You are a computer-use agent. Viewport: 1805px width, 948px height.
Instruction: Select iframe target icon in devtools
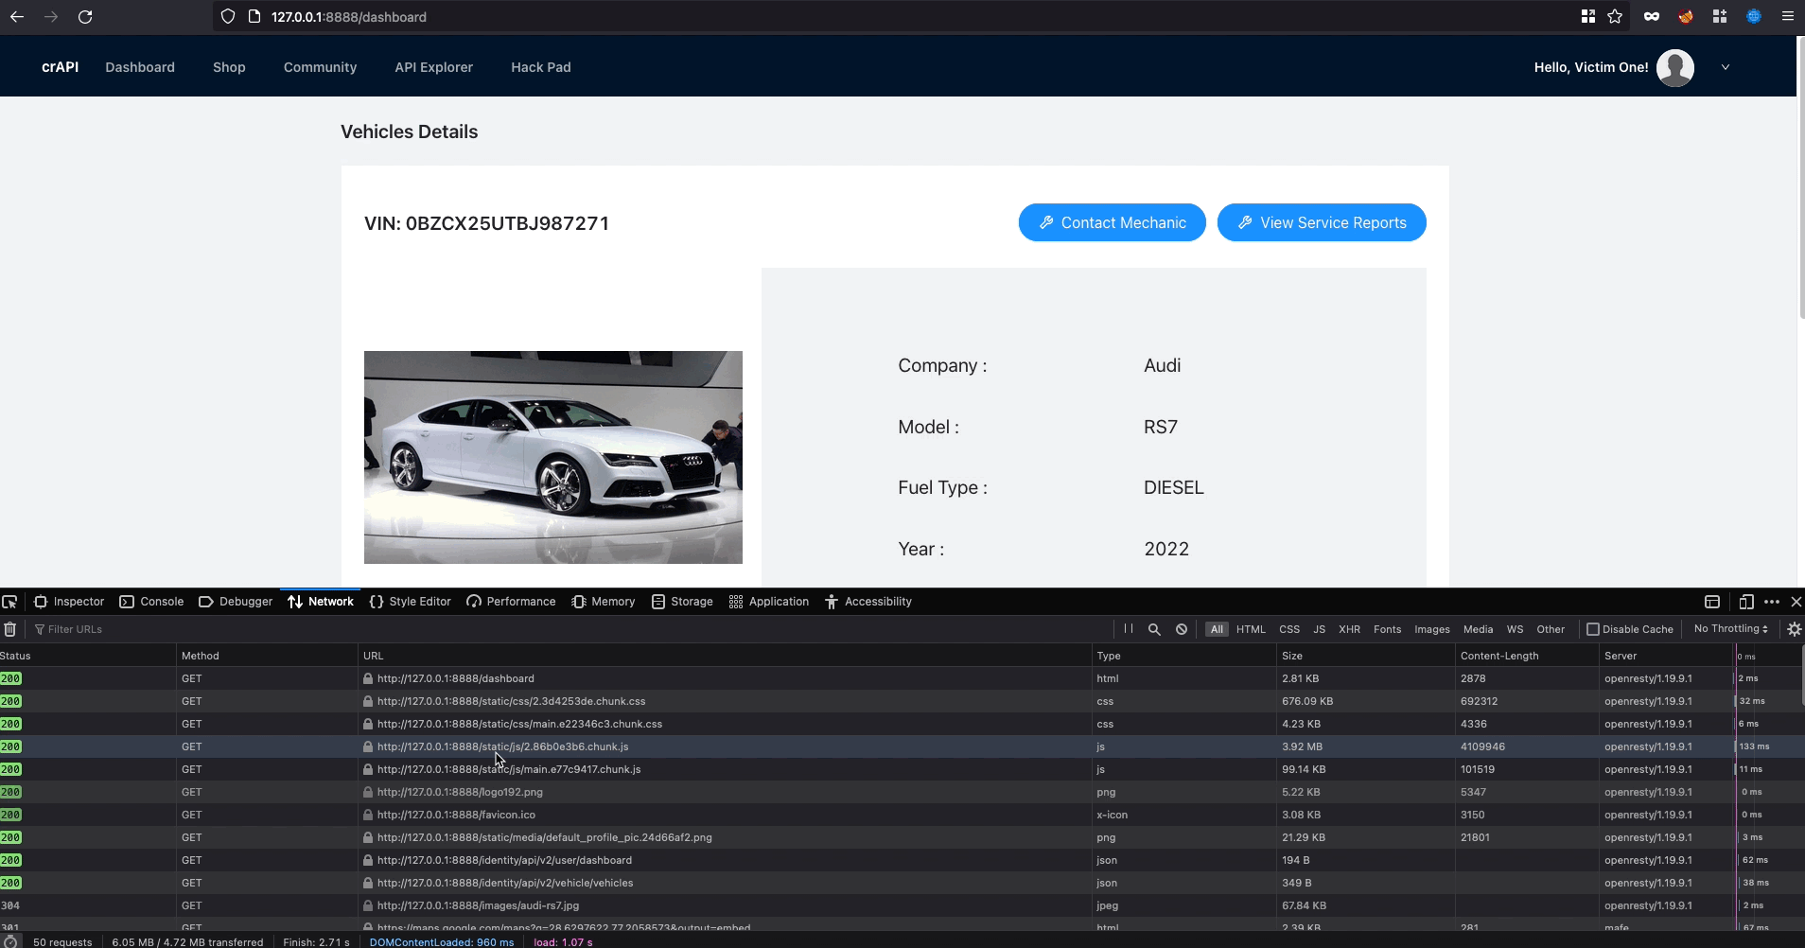[1712, 602]
